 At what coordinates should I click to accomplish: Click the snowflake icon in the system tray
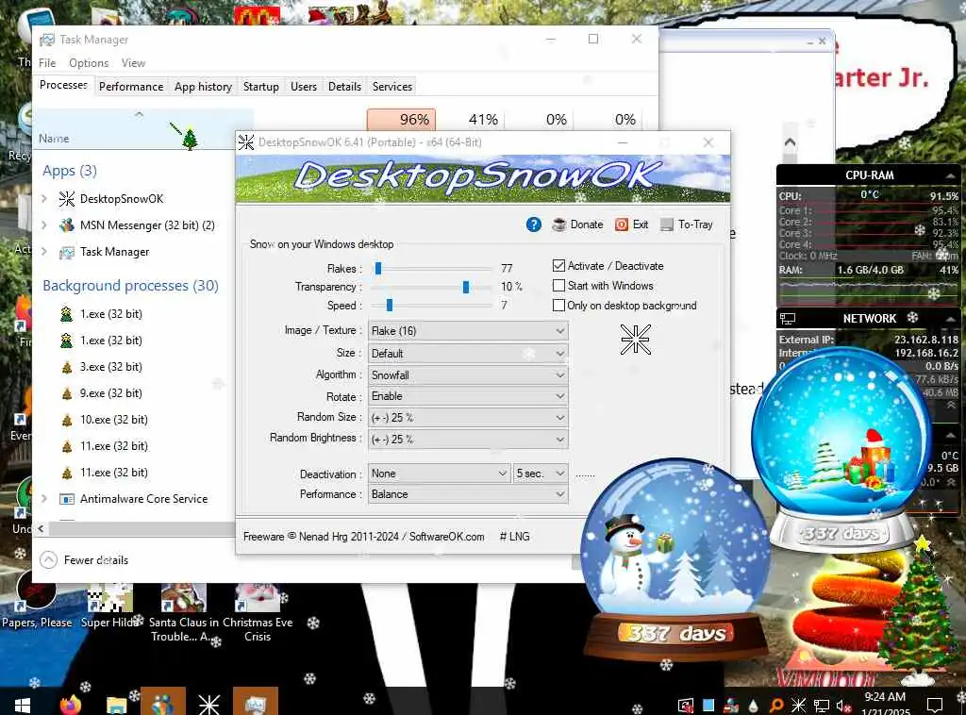click(x=798, y=706)
